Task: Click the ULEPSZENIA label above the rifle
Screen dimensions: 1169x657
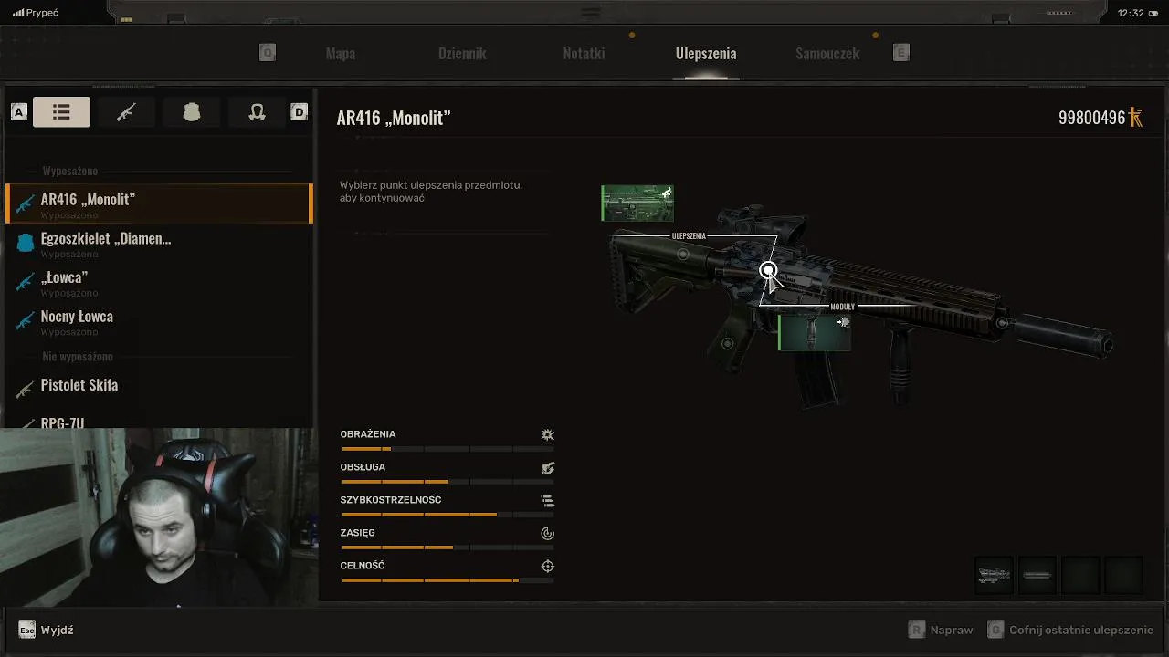Action: [689, 235]
